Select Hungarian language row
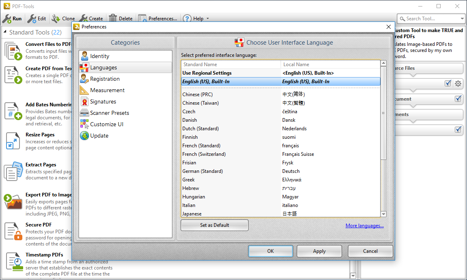 [281, 197]
